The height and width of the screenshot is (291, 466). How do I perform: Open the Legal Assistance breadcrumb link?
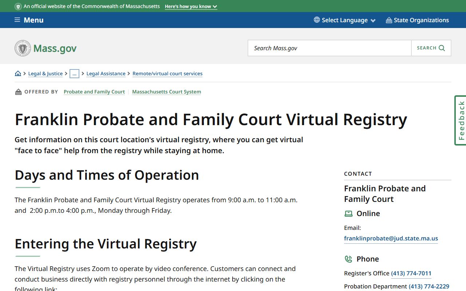point(106,73)
